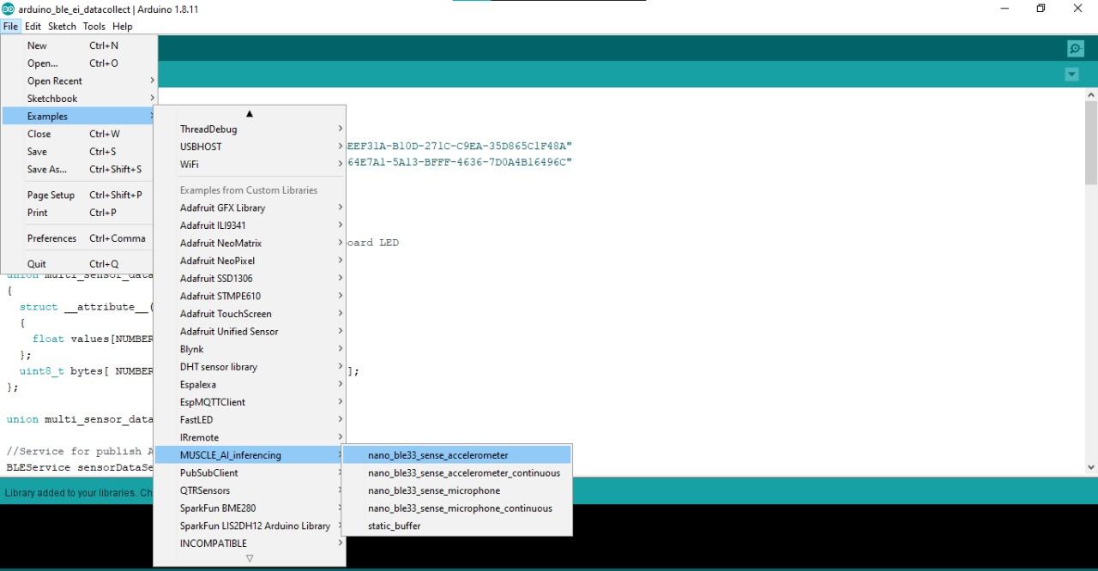1098x571 pixels.
Task: Open Adafruit SSD1306 examples submenu
Action: tap(250, 279)
